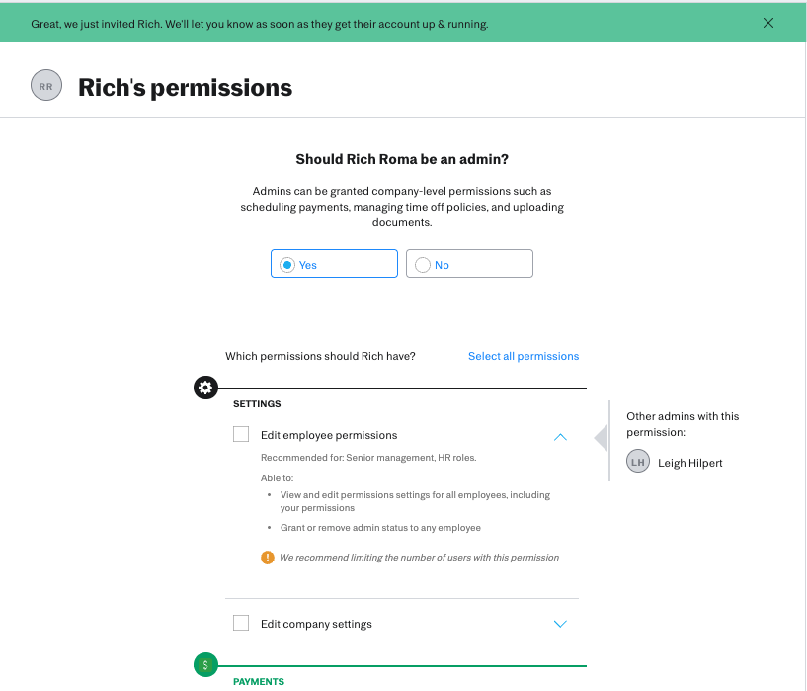Image resolution: width=807 pixels, height=691 pixels.
Task: Expand the Edit company settings details
Action: [x=560, y=624]
